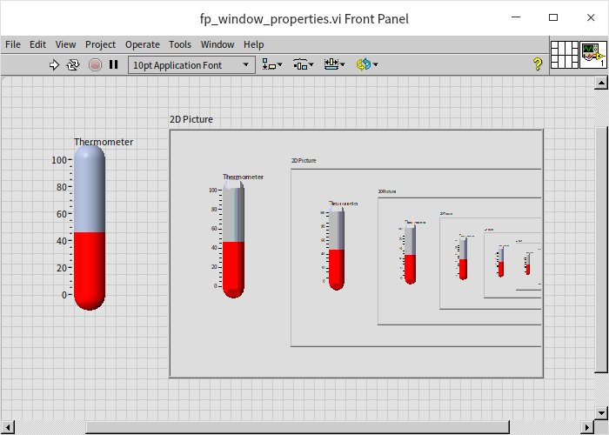This screenshot has height=435, width=609.
Task: Expand the Distribute Objects menu
Action: [x=303, y=64]
